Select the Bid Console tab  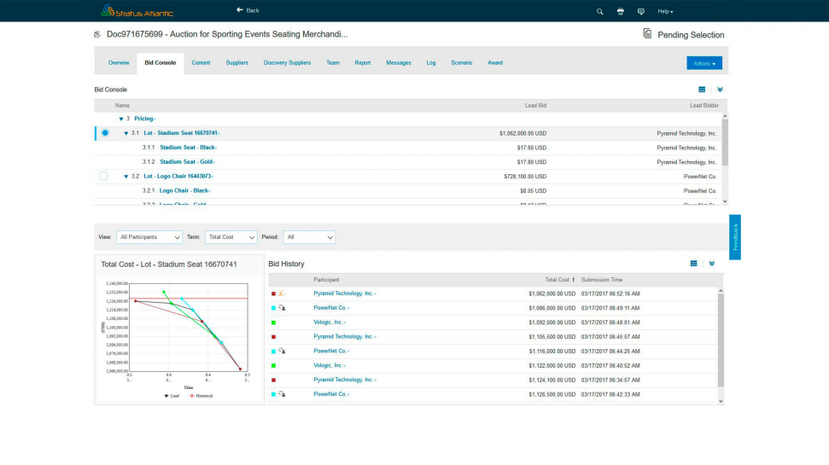click(161, 62)
